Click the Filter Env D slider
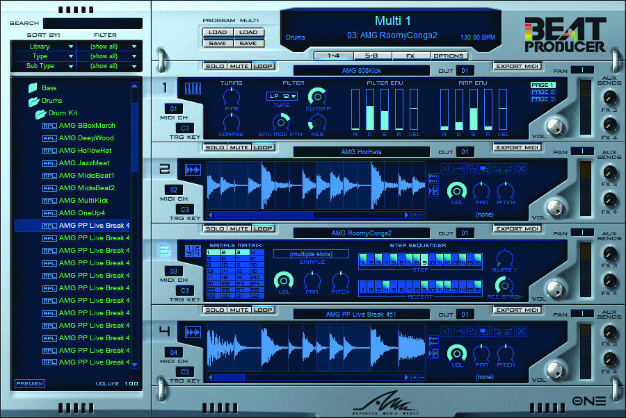 coord(370,109)
